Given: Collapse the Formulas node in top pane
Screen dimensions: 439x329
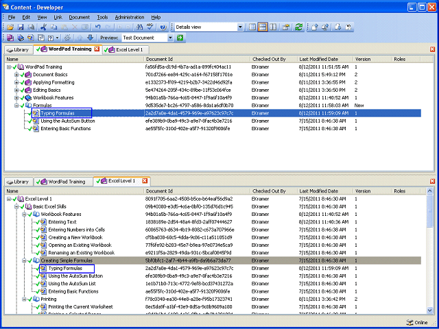Looking at the screenshot, I should (x=16, y=106).
